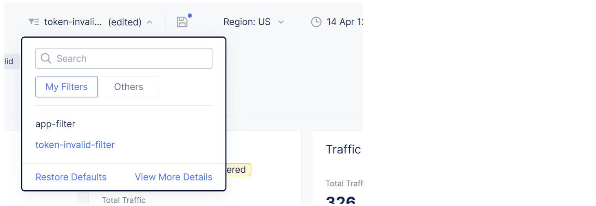596x206 pixels.
Task: Click the magnifier icon in the search box
Action: (46, 58)
